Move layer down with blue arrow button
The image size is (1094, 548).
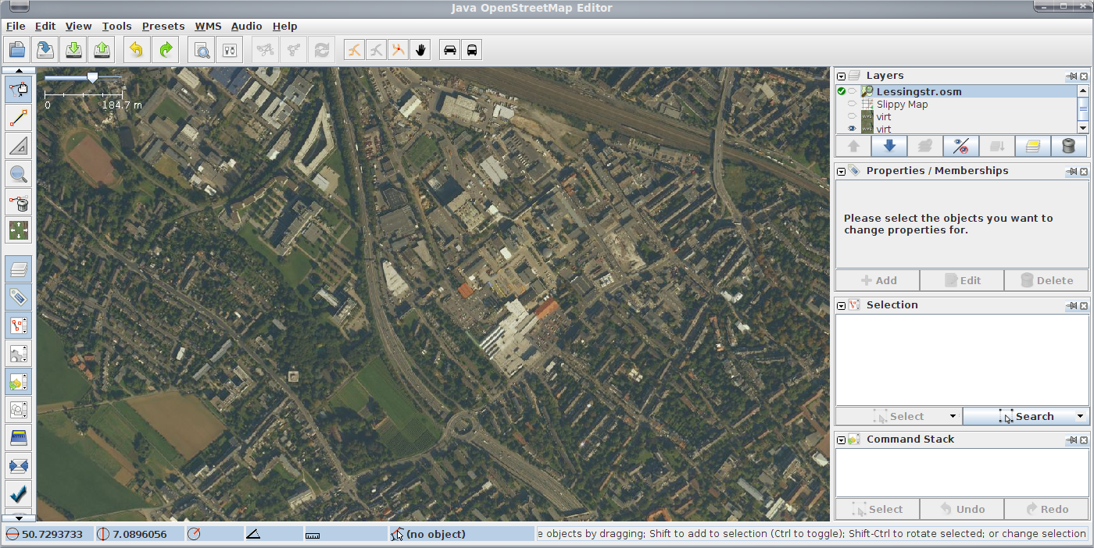coord(889,146)
